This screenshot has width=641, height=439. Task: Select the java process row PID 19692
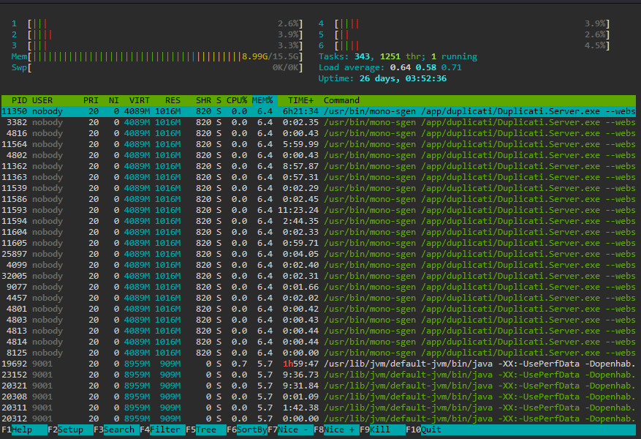(319, 364)
